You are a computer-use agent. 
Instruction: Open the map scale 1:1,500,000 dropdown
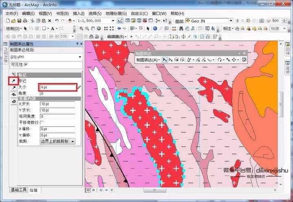pyautogui.click(x=113, y=21)
